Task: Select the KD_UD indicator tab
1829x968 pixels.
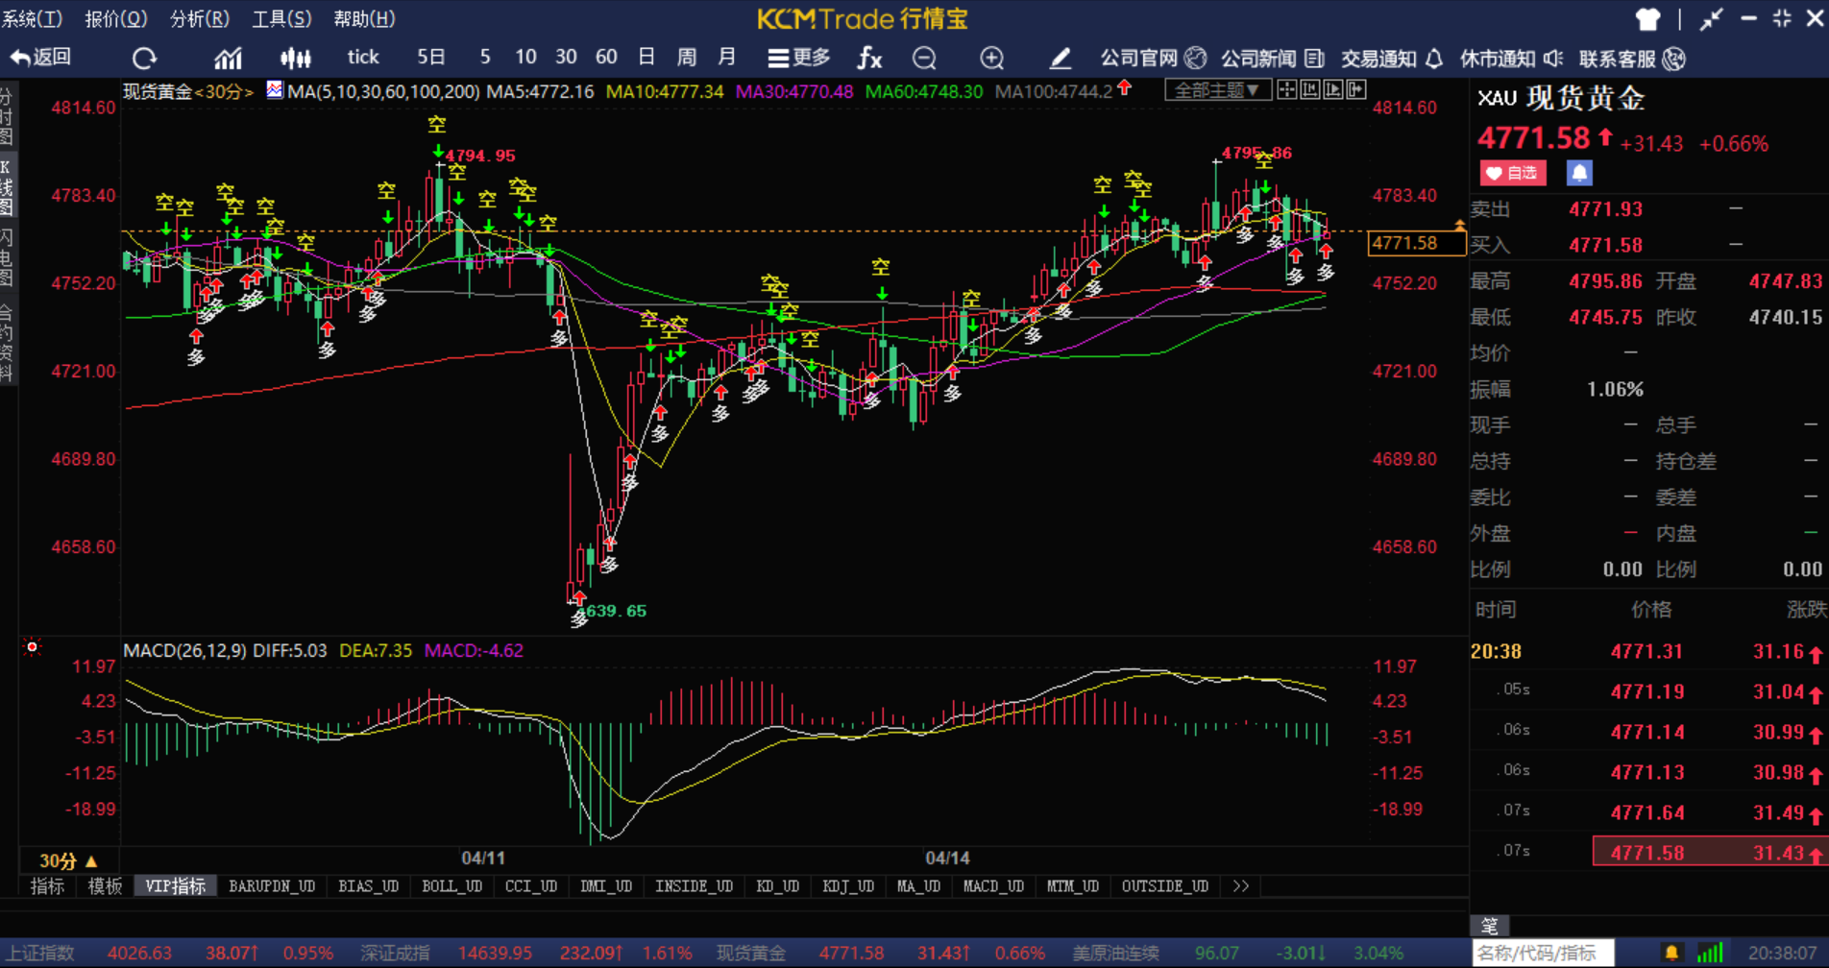Action: (778, 886)
